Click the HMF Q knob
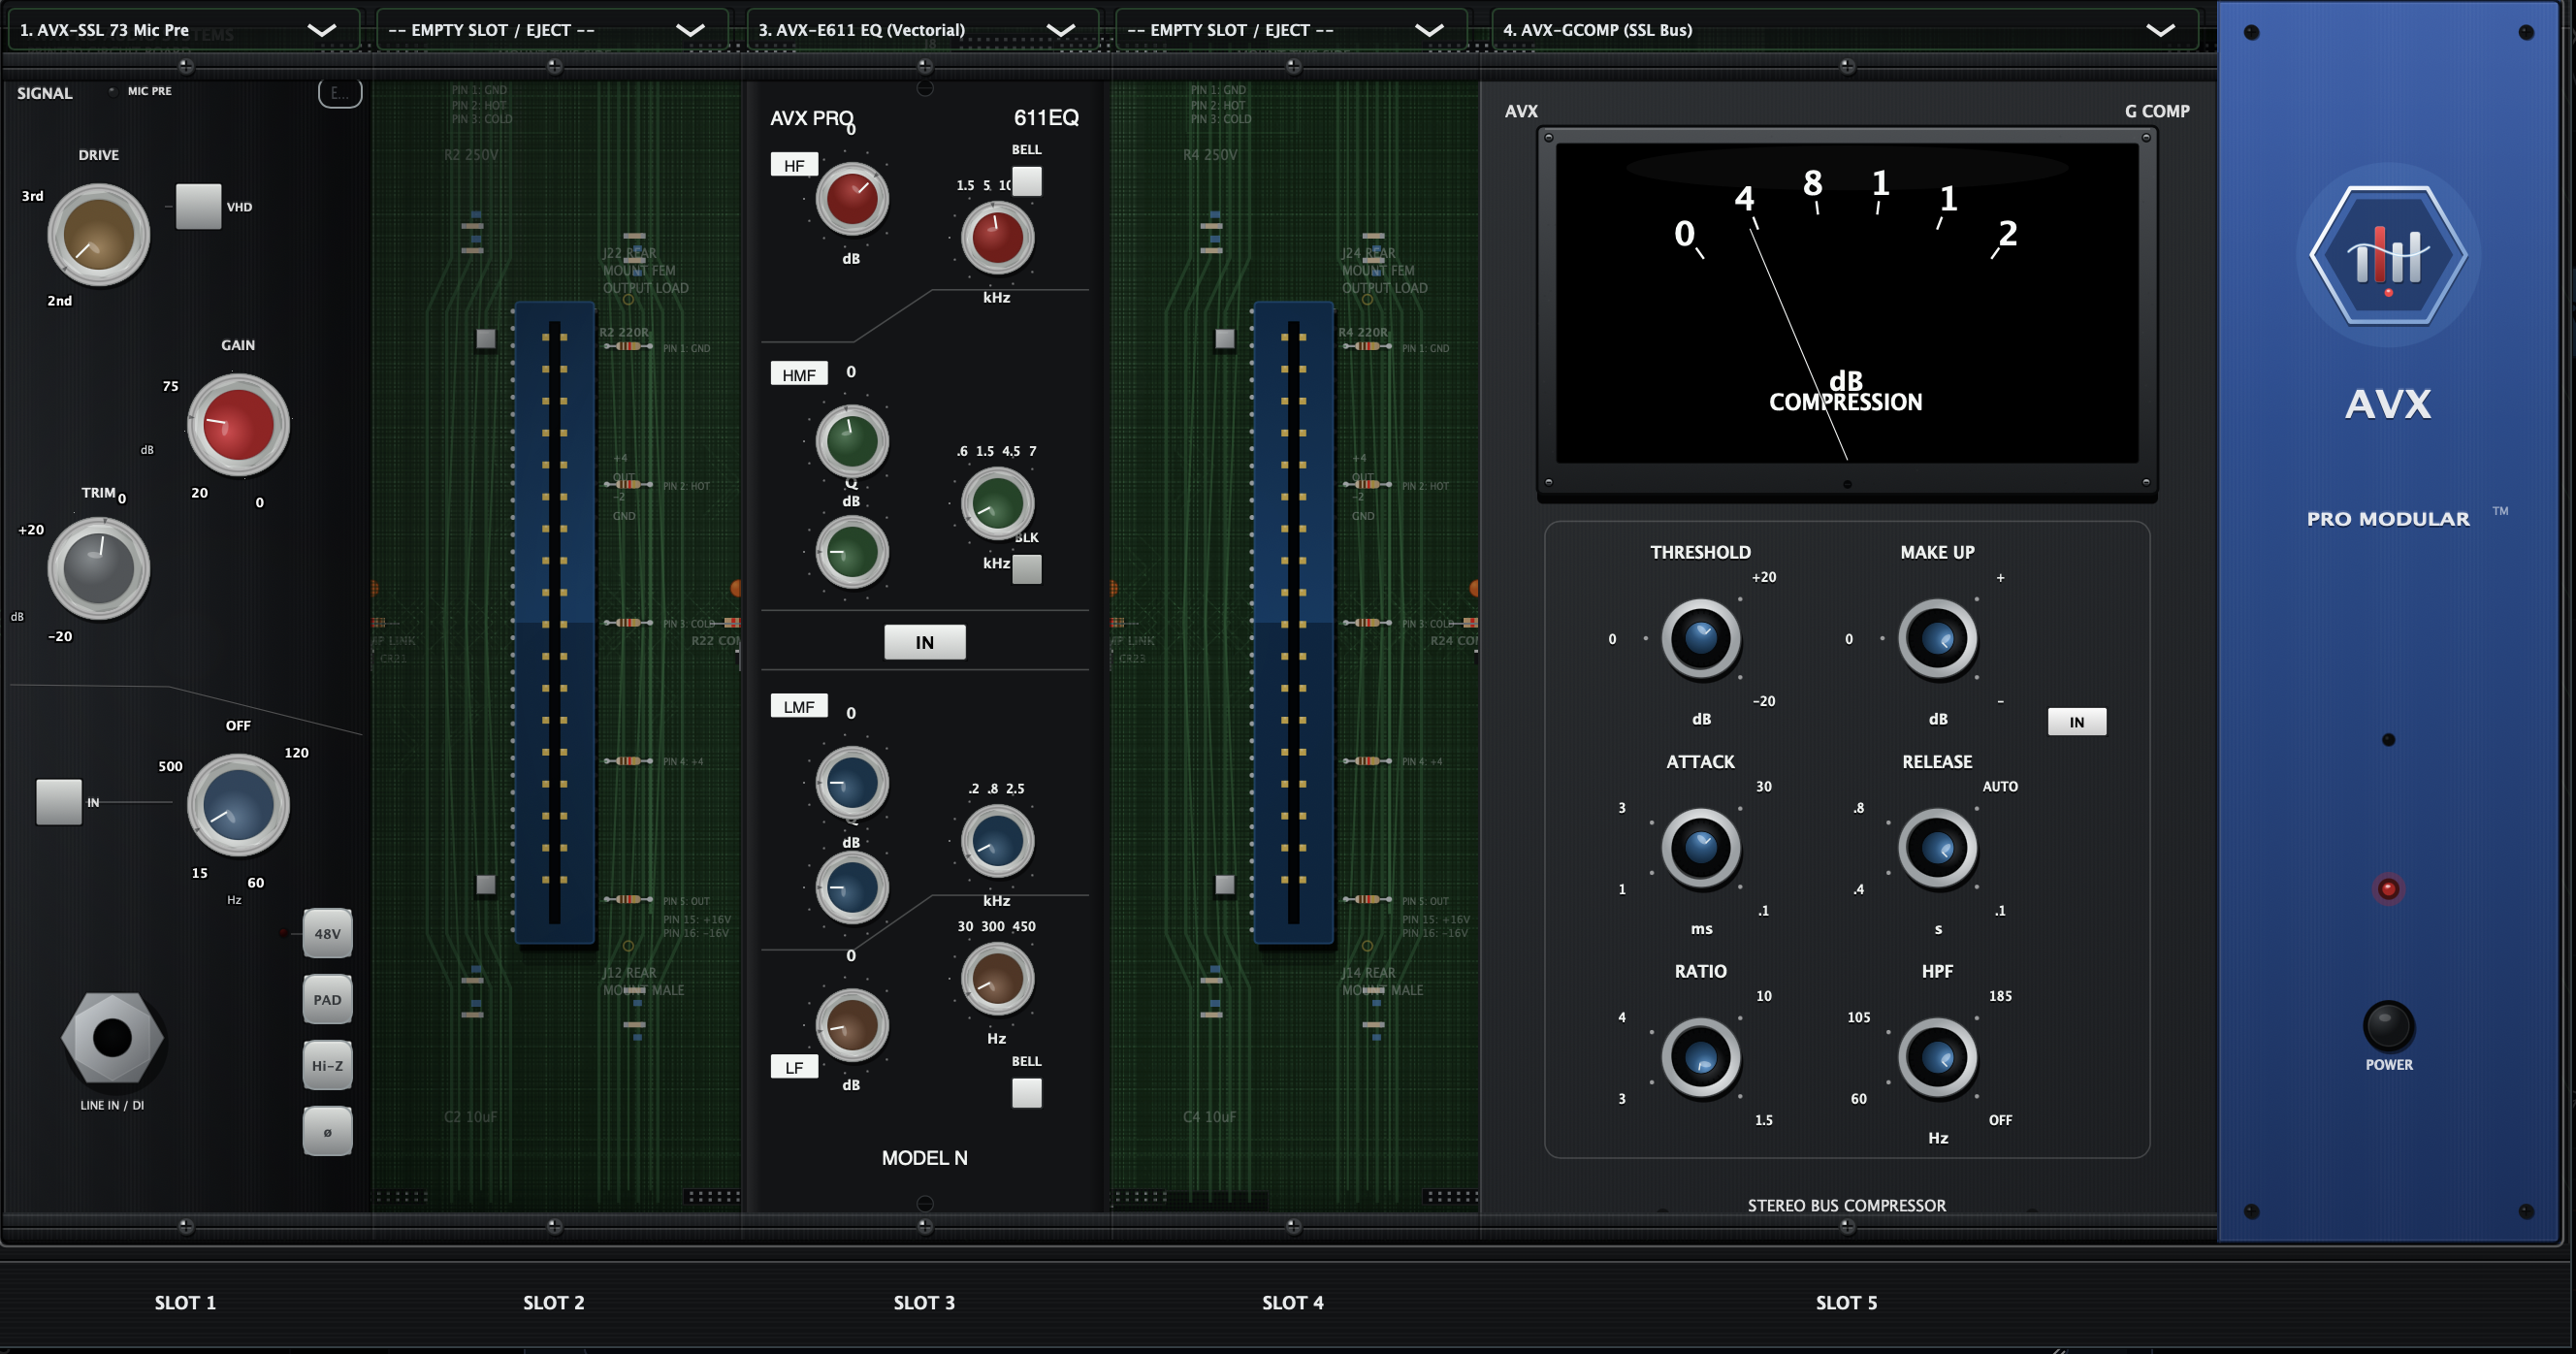Image resolution: width=2576 pixels, height=1354 pixels. coord(852,552)
